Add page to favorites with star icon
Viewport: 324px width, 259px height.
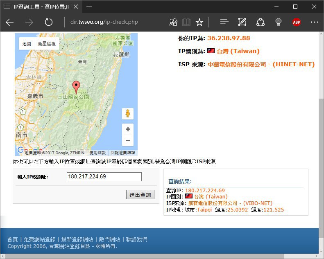(199, 22)
